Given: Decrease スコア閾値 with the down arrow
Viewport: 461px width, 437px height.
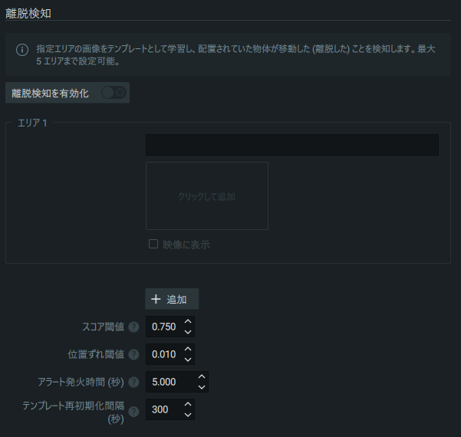Looking at the screenshot, I should point(188,332).
